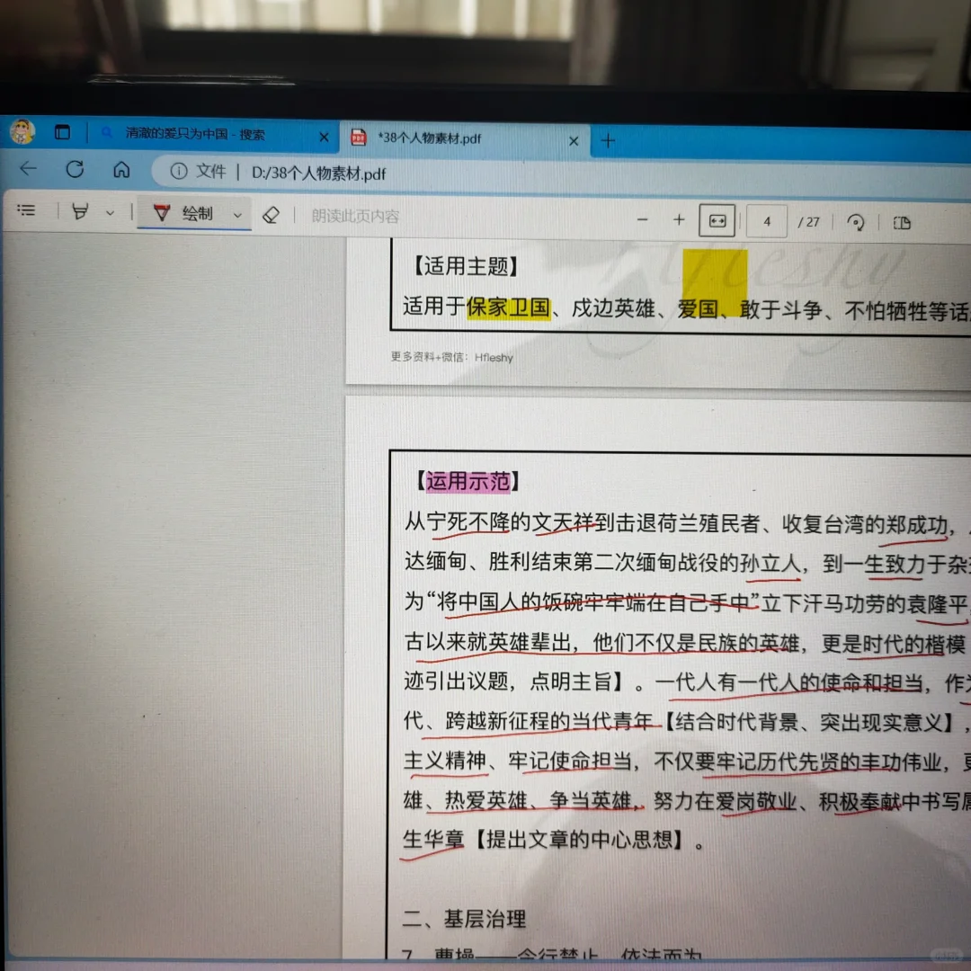
Task: Toggle fit to width mode
Action: tap(717, 220)
